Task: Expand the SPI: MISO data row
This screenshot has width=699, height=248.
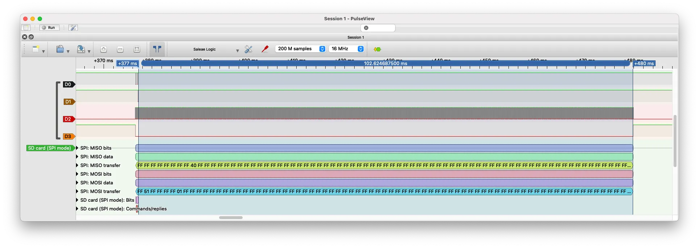Action: pyautogui.click(x=77, y=157)
